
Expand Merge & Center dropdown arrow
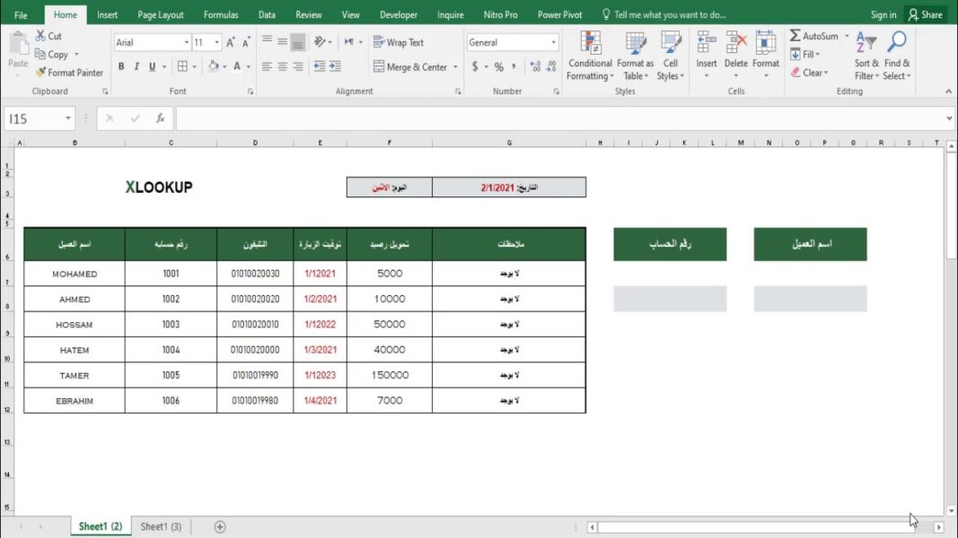click(455, 66)
